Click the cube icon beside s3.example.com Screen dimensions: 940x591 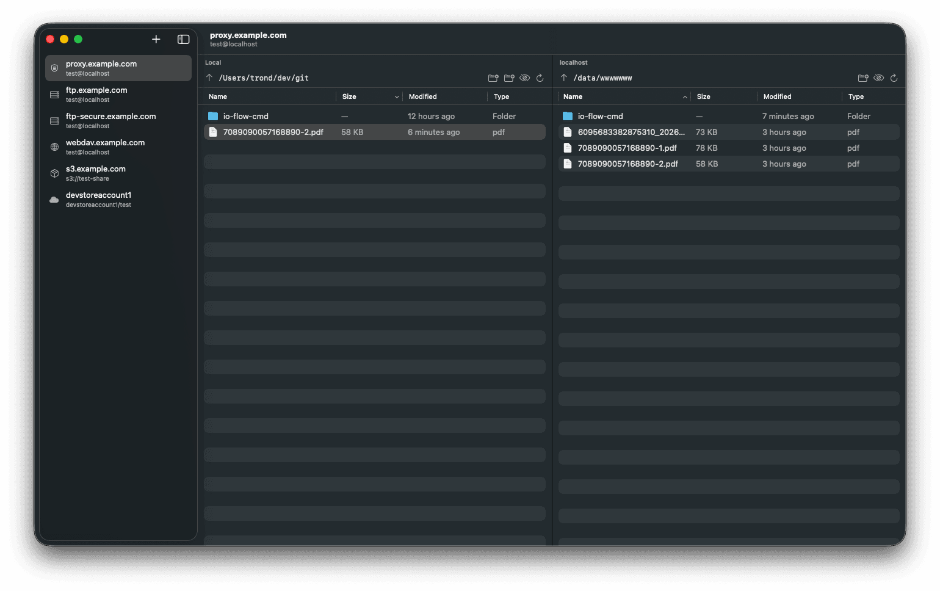pos(54,173)
